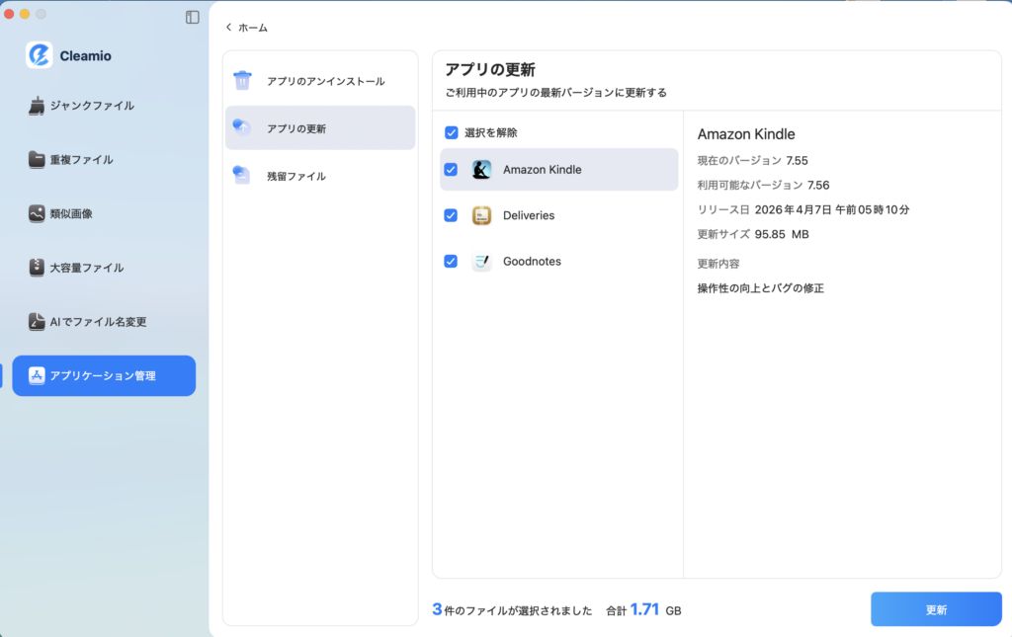Image resolution: width=1012 pixels, height=637 pixels.
Task: Deselect the Deliveries checkbox
Action: (x=452, y=215)
